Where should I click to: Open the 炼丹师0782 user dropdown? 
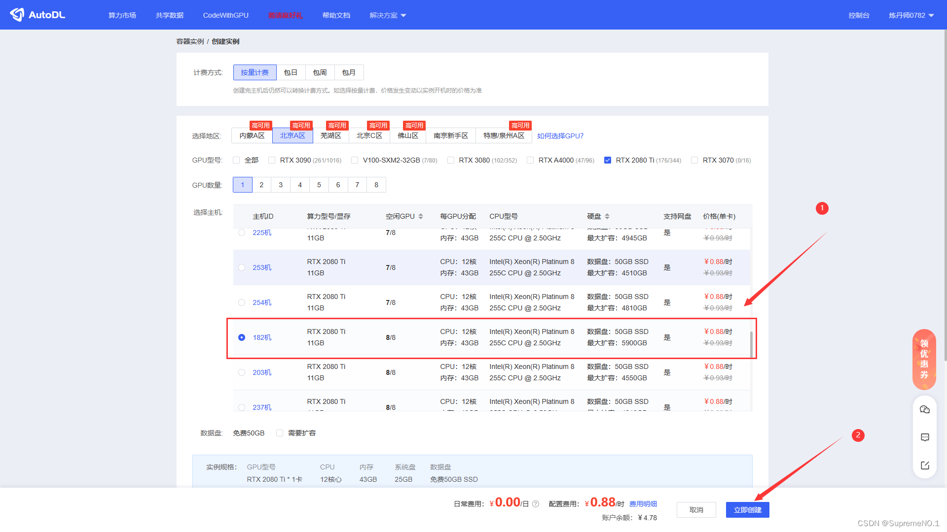[911, 15]
